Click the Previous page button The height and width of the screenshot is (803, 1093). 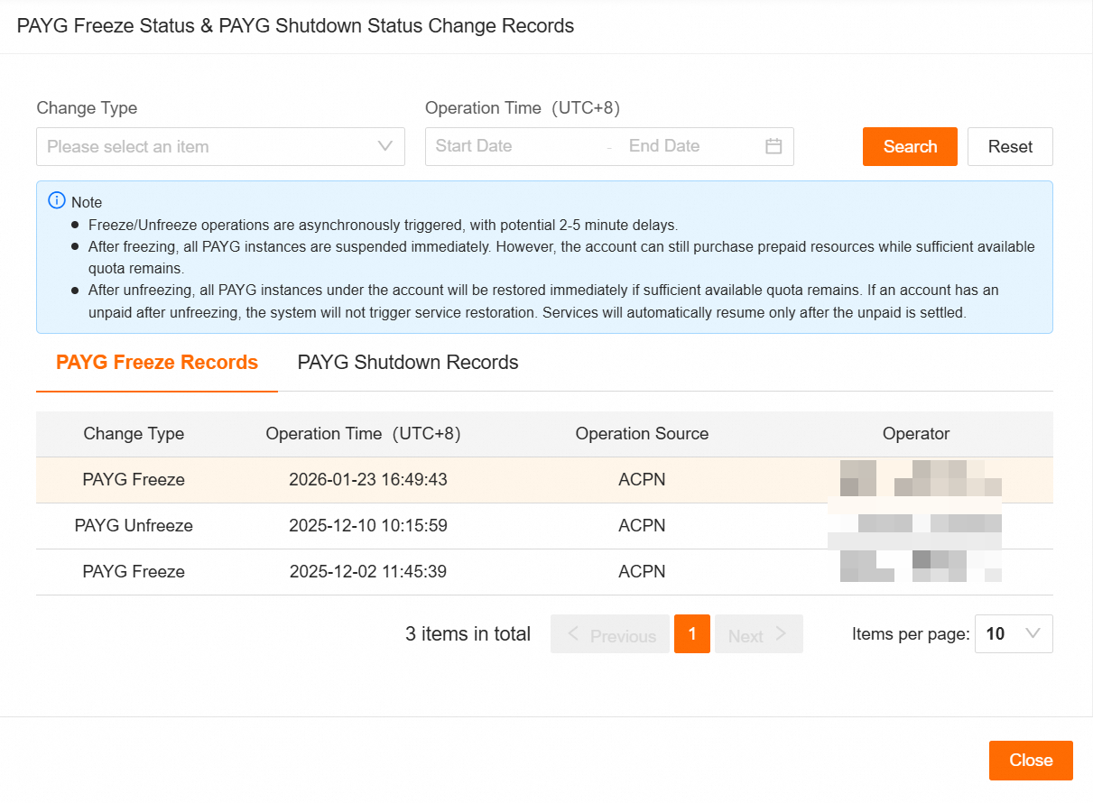pyautogui.click(x=610, y=634)
